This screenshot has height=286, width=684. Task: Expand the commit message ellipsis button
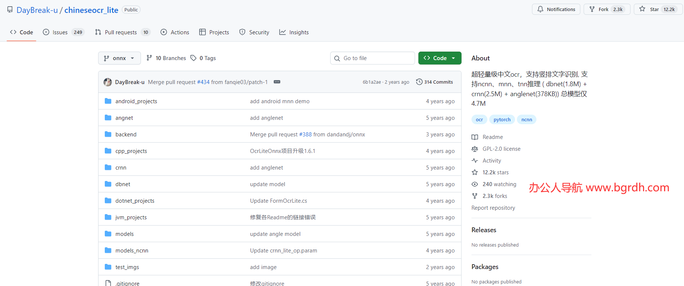pos(277,82)
